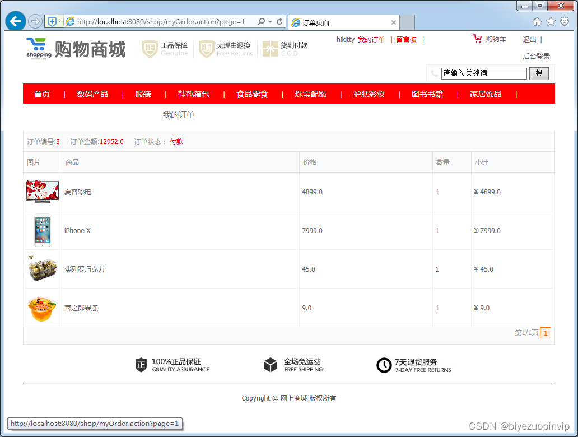Refresh the page with reload icon
The height and width of the screenshot is (437, 578).
[279, 21]
